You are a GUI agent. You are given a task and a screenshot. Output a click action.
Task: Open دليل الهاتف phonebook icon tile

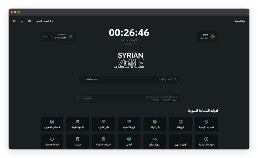point(155,124)
